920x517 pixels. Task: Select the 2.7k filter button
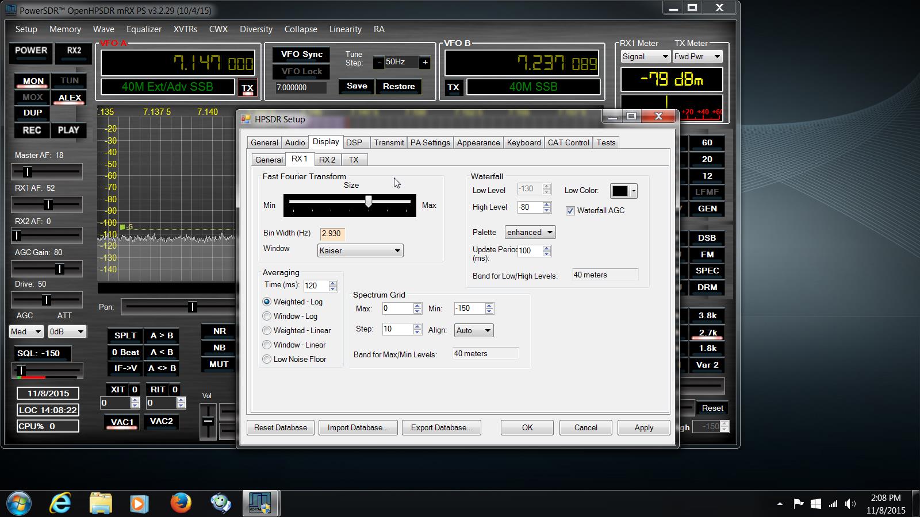click(707, 332)
